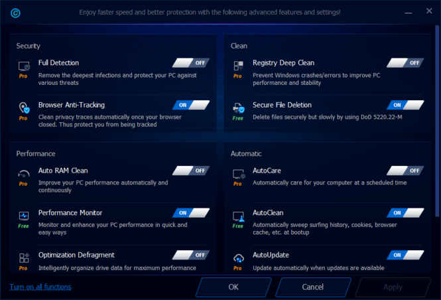Minimize the settings window
The height and width of the screenshot is (300, 441).
[x=409, y=13]
